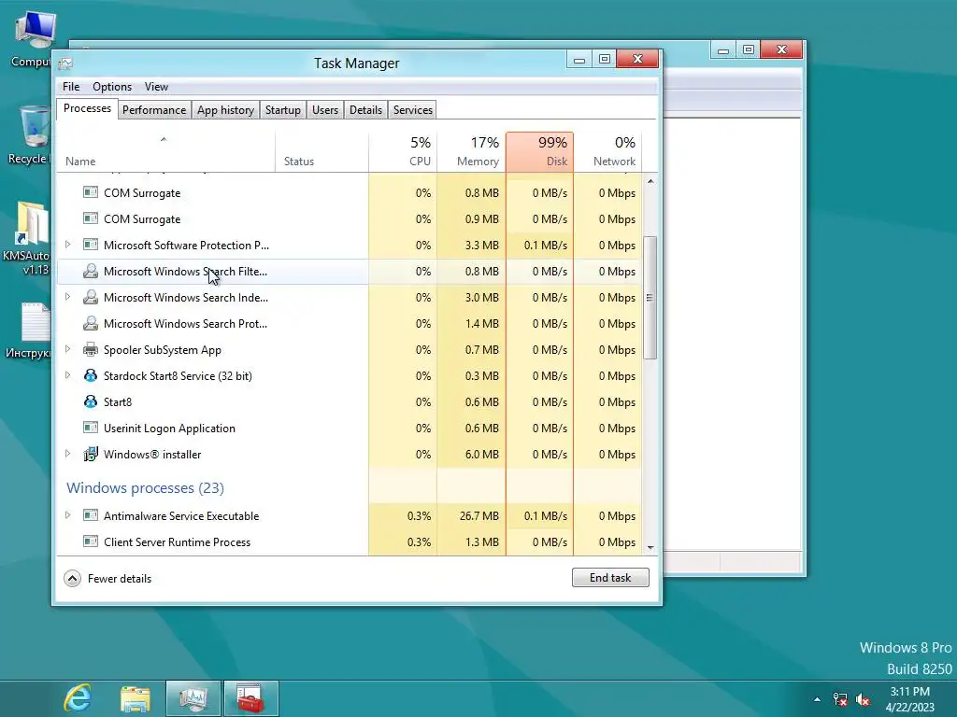Click the scrollbar down arrow
The image size is (957, 717).
[x=650, y=547]
